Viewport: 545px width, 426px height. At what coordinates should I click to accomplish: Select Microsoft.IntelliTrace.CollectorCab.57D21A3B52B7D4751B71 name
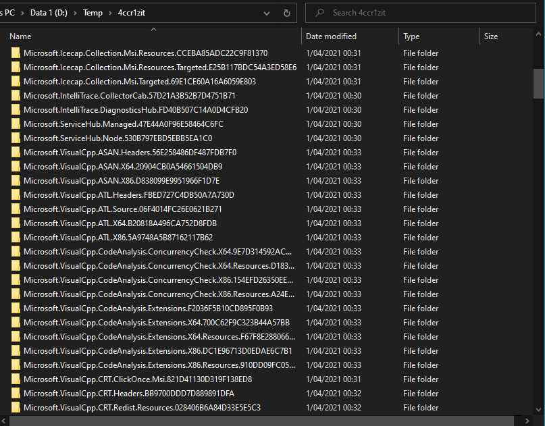tap(129, 96)
